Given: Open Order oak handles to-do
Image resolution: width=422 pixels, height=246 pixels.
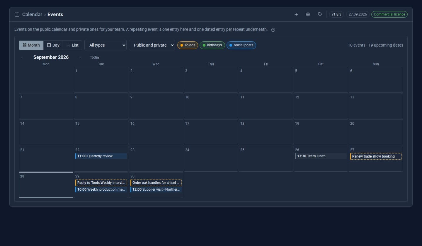Looking at the screenshot, I should click(x=156, y=183).
